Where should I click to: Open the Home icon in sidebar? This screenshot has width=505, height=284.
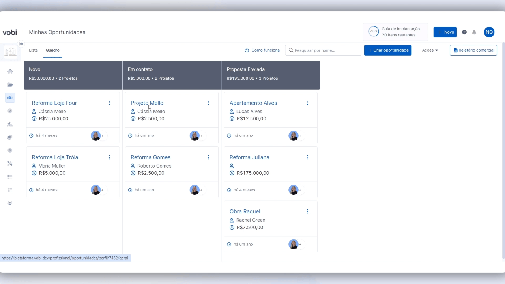click(10, 71)
